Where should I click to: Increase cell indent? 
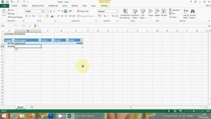pos(74,16)
